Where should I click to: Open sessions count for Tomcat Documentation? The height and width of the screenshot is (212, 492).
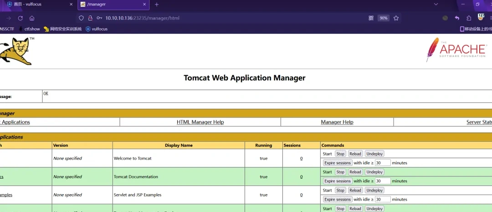point(301,177)
